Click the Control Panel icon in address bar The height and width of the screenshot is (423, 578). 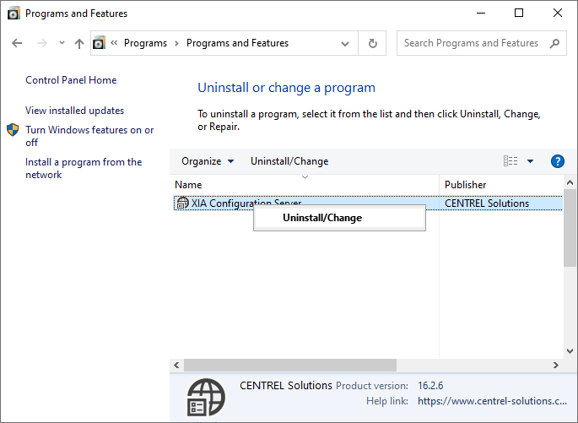tap(100, 43)
